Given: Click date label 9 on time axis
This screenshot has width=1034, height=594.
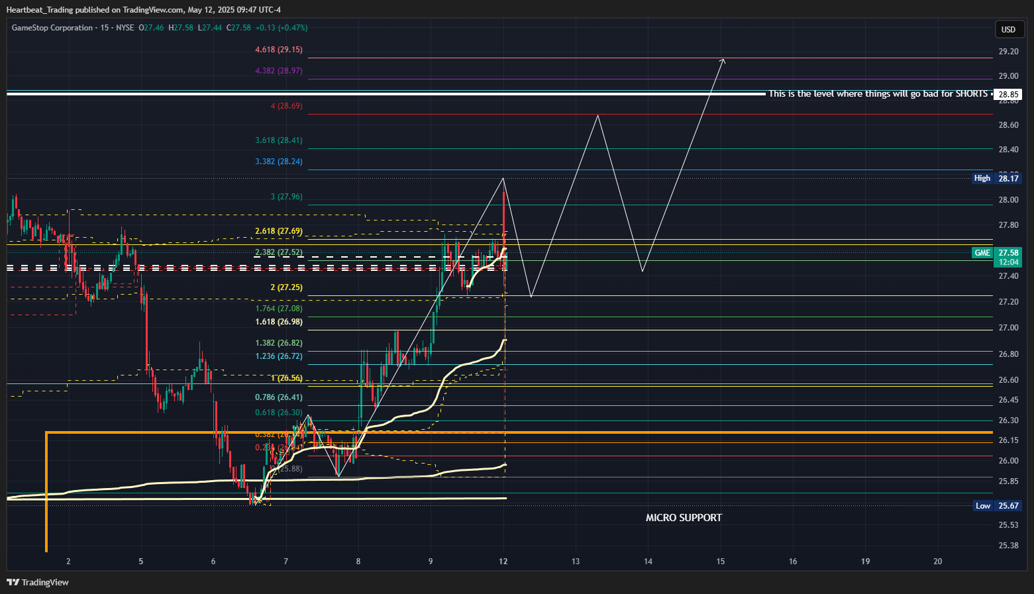Looking at the screenshot, I should pos(431,562).
